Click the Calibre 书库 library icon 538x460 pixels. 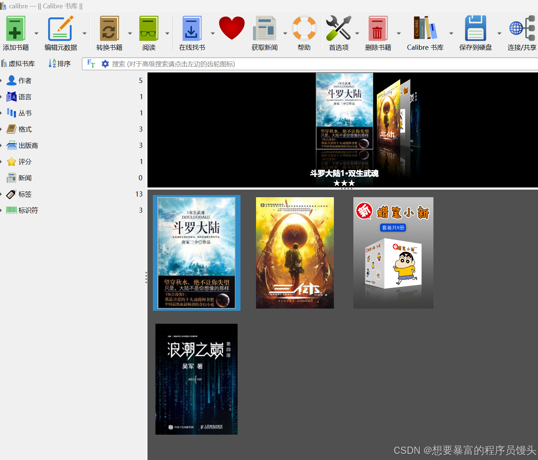pos(425,28)
